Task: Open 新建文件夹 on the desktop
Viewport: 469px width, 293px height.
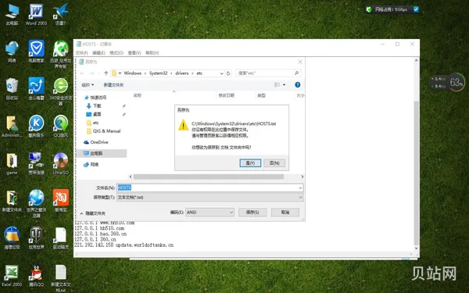Action: coord(12,201)
